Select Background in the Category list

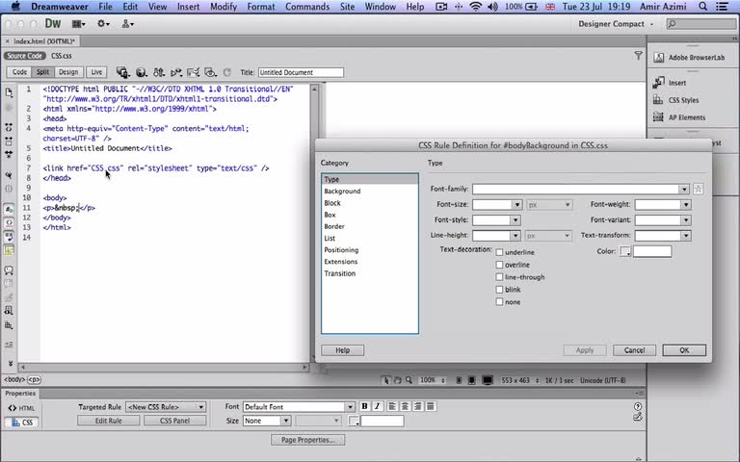[x=342, y=192]
